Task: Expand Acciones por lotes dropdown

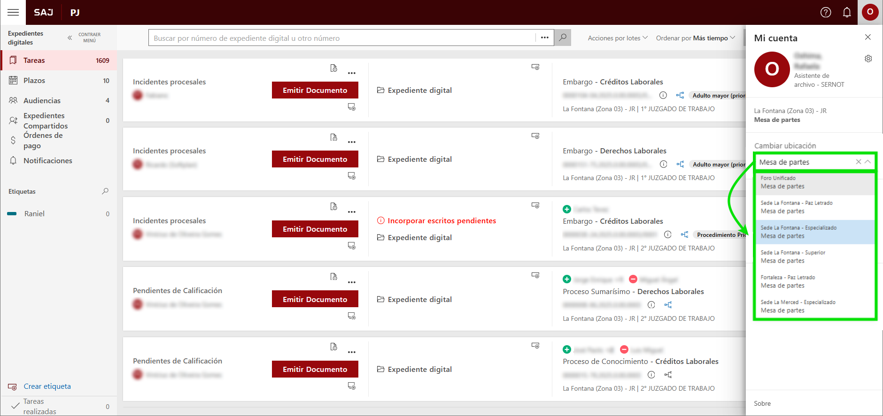Action: [x=617, y=38]
